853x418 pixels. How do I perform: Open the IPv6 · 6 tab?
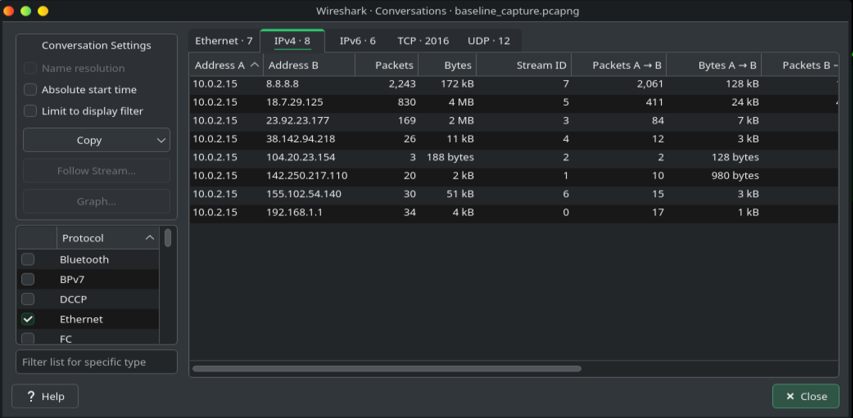[x=357, y=41]
